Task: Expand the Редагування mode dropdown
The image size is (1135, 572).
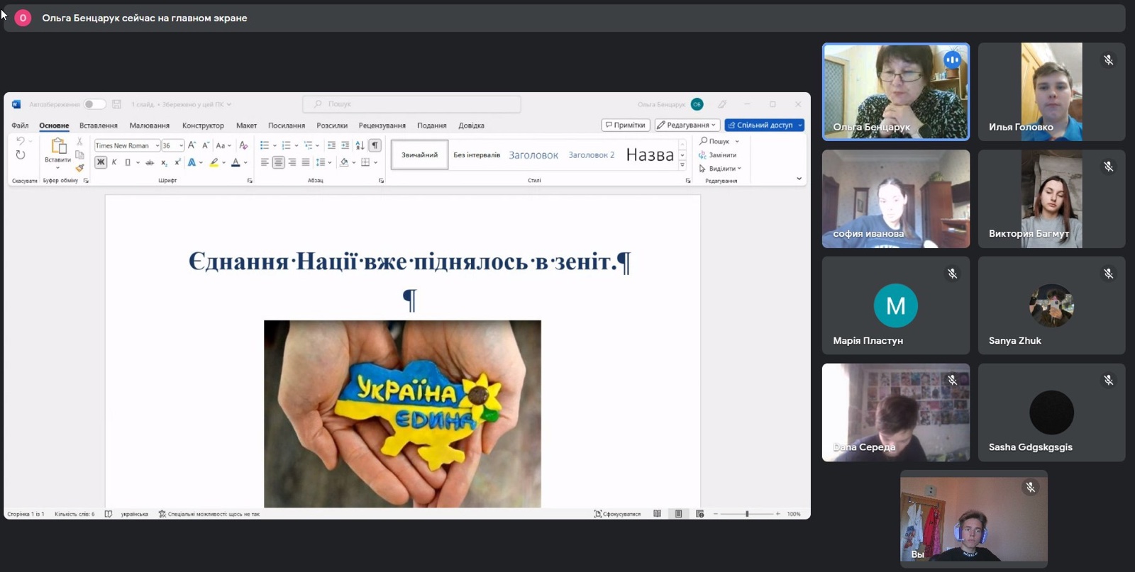Action: pyautogui.click(x=687, y=125)
